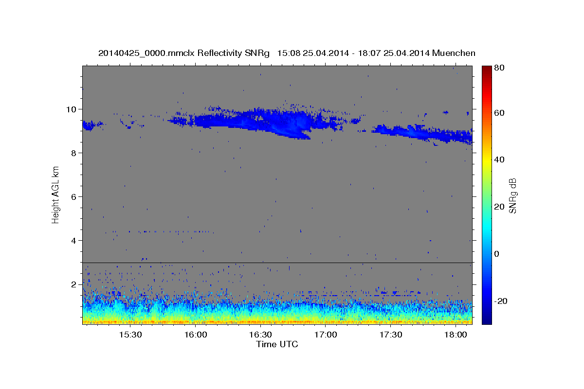Click the 'Time UTC' axis label

(x=277, y=344)
